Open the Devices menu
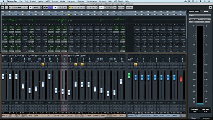213x120 pixels. (81, 1)
